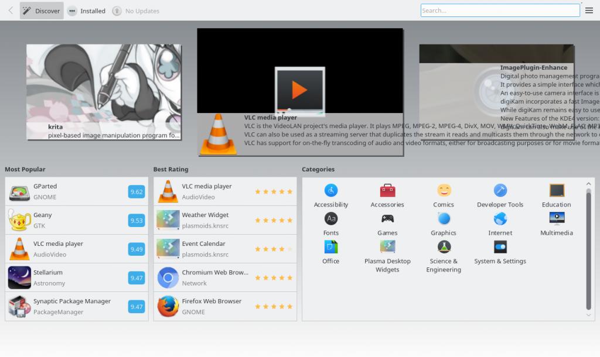Open the hamburger menu
Image resolution: width=600 pixels, height=357 pixels.
(589, 11)
